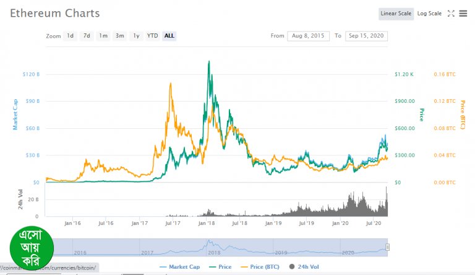The width and height of the screenshot is (475, 275).
Task: Choose the 1y zoom range
Action: point(135,36)
